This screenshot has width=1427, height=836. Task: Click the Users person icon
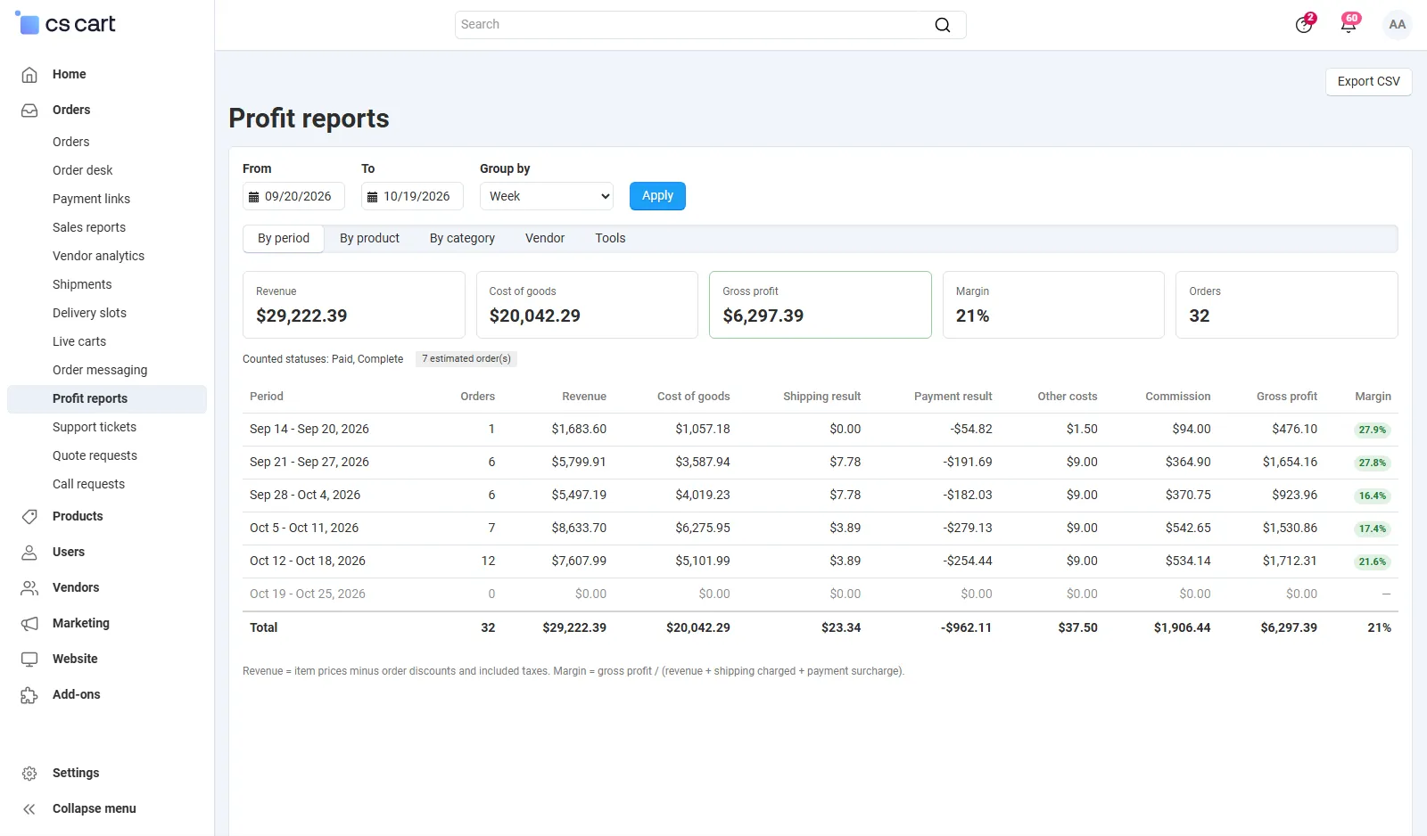point(29,552)
